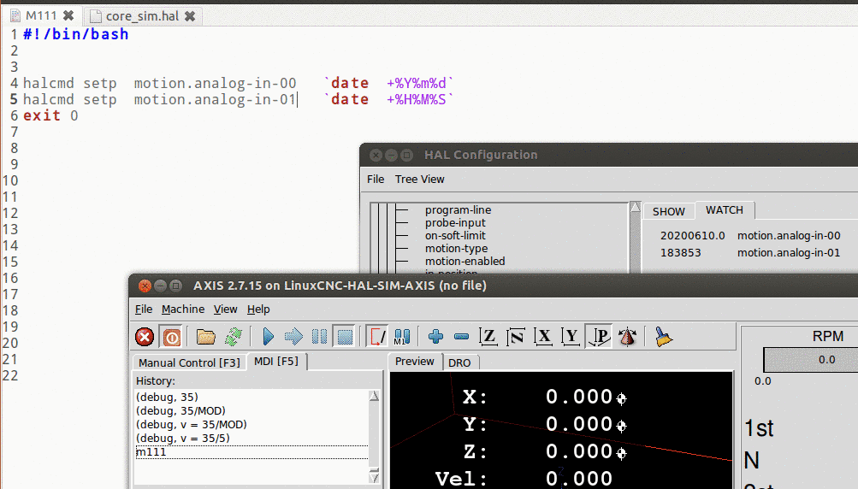Clear live plot with the brush icon
Screen dimensions: 858x489
tap(663, 337)
